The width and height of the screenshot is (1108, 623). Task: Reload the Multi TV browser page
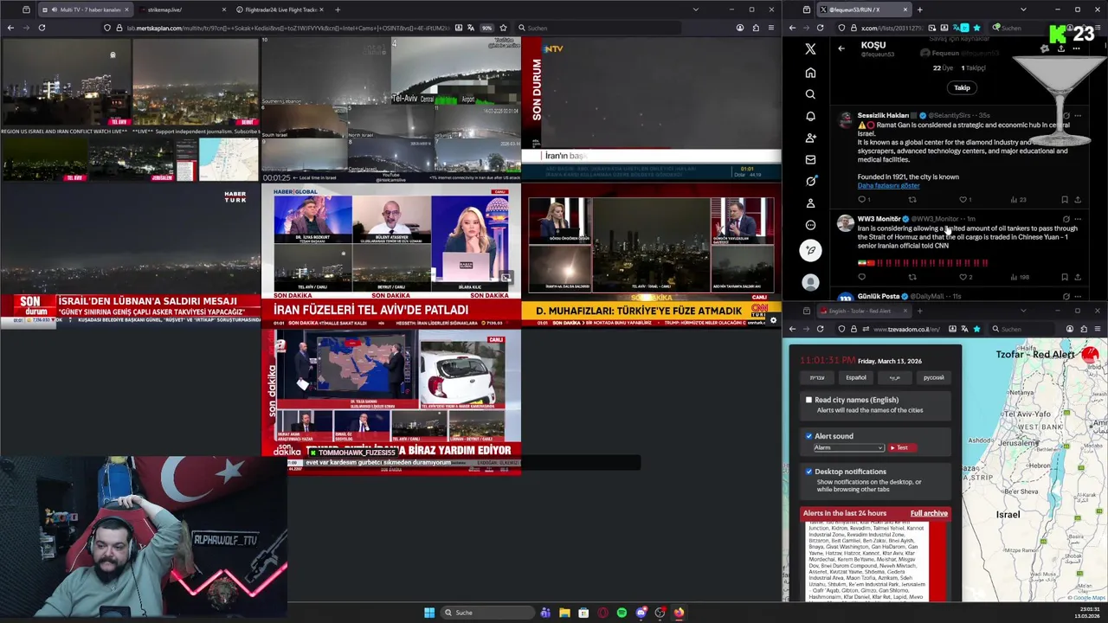click(42, 28)
